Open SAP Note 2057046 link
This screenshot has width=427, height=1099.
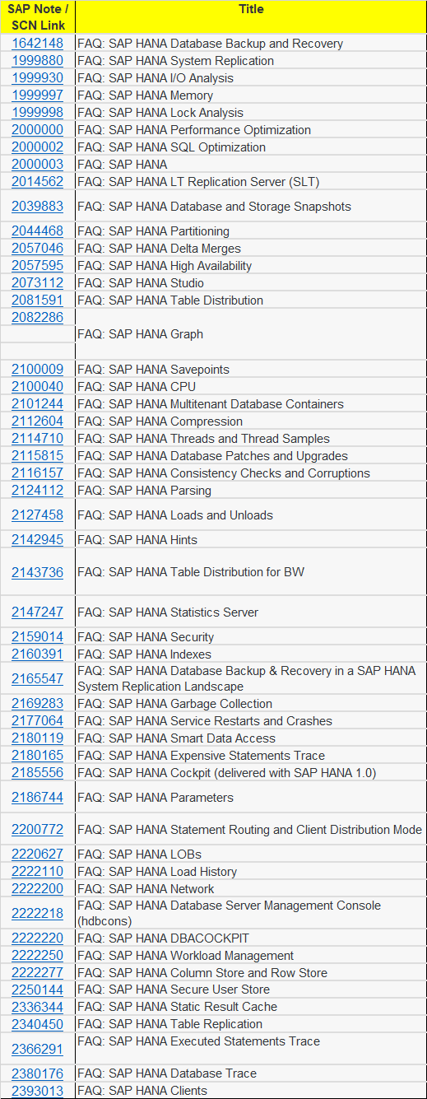point(37,249)
